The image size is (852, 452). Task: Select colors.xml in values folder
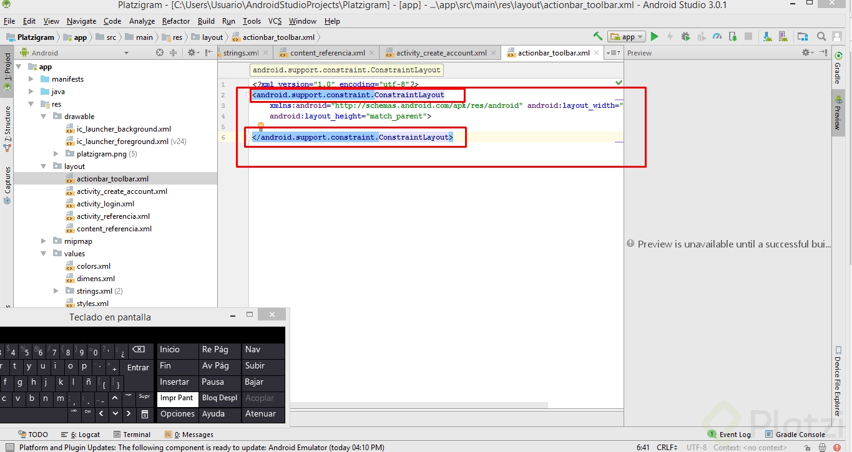tap(94, 266)
